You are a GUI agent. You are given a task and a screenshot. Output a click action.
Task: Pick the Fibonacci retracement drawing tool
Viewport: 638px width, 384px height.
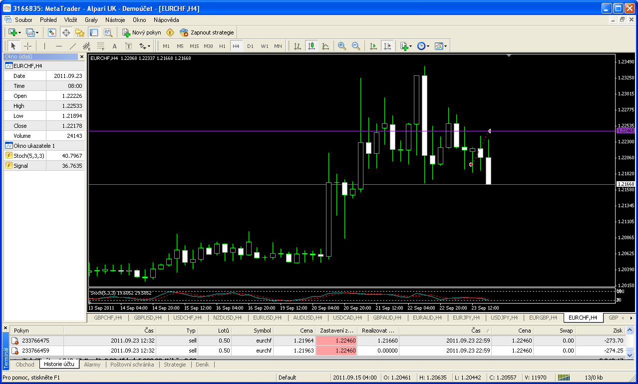(x=100, y=46)
